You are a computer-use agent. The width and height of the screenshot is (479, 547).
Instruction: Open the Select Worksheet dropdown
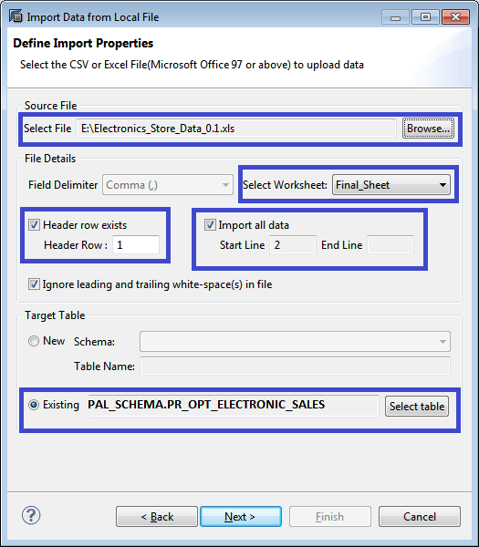(x=391, y=184)
